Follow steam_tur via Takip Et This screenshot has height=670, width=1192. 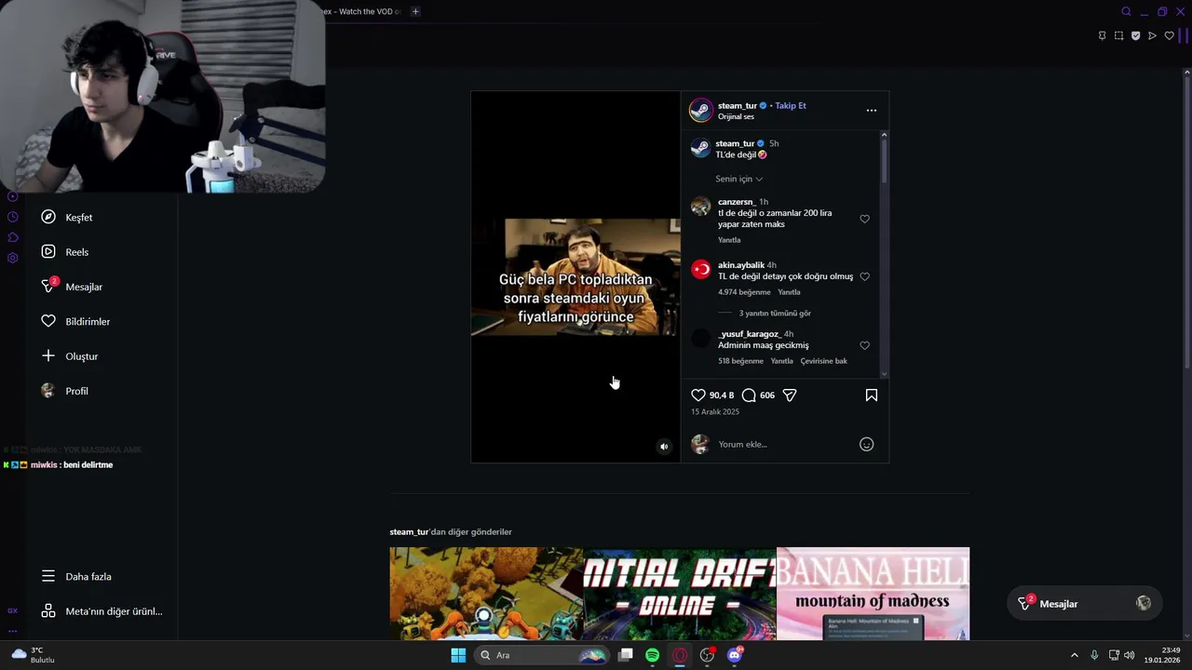point(791,105)
